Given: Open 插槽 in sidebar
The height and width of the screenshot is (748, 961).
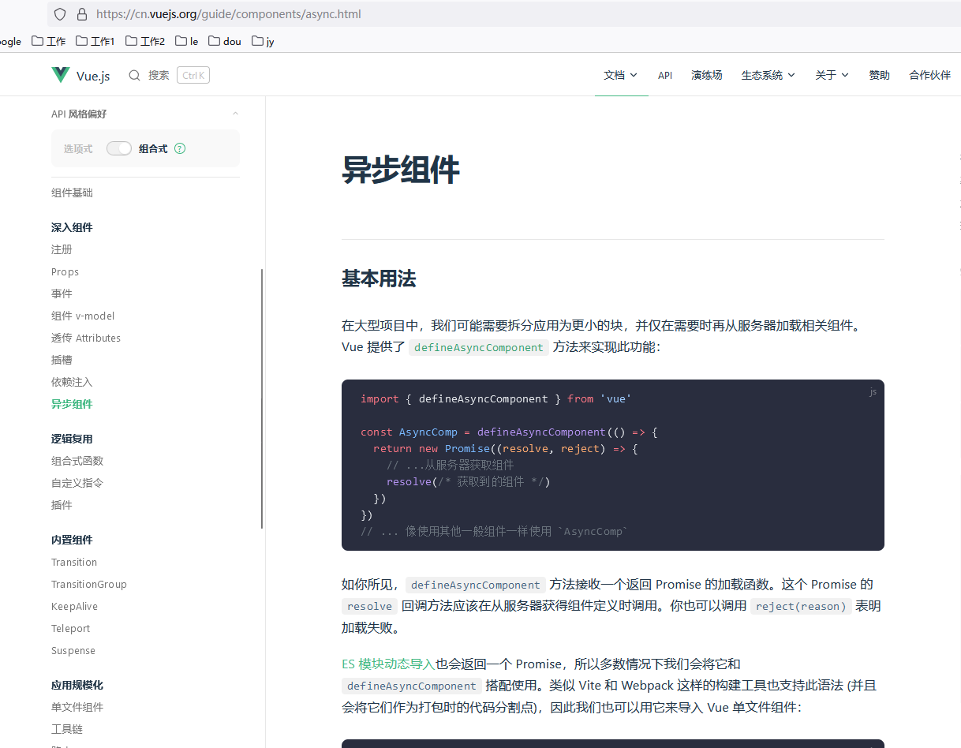Looking at the screenshot, I should point(62,360).
